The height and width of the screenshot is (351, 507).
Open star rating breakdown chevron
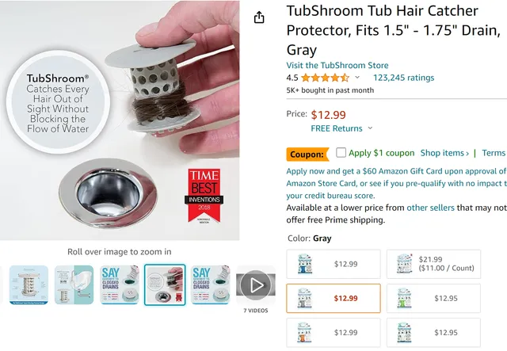pos(357,78)
